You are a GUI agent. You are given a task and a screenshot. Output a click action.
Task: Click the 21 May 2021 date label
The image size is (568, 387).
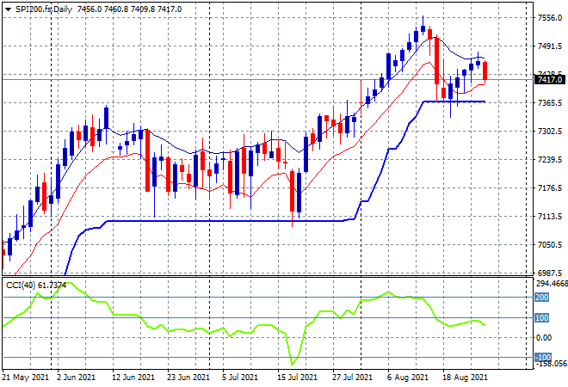pyautogui.click(x=25, y=378)
